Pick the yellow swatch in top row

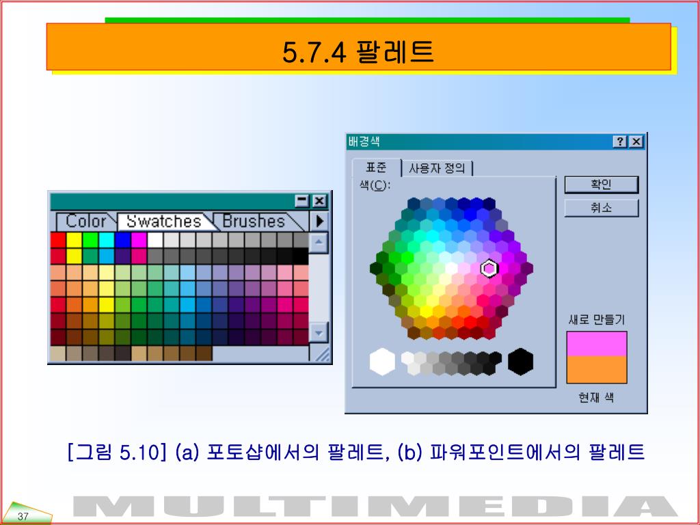[x=74, y=240]
